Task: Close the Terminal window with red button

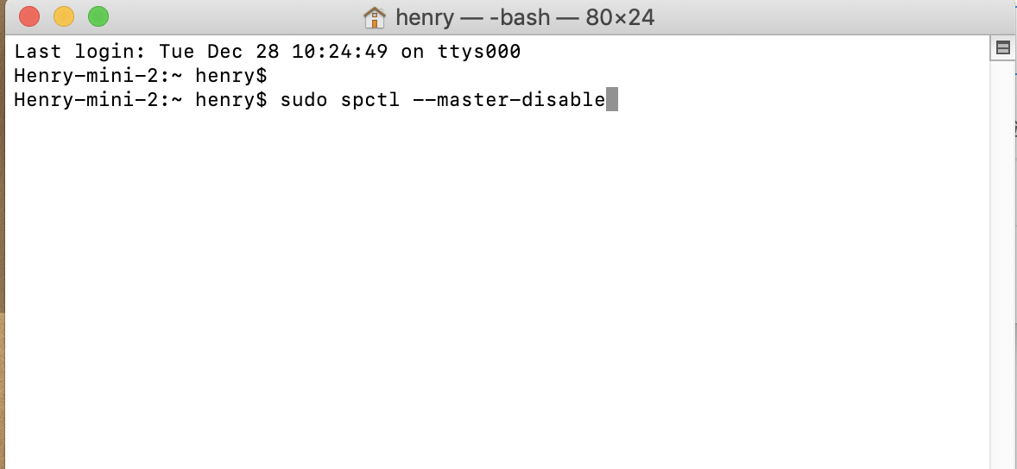Action: [28, 16]
